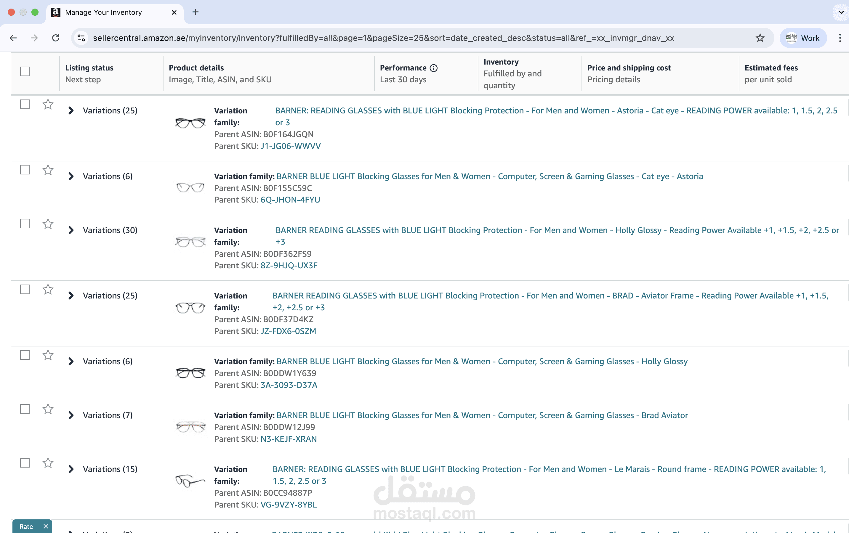Image resolution: width=849 pixels, height=533 pixels.
Task: Star the Holly Glossy reading glasses row
Action: tap(48, 224)
